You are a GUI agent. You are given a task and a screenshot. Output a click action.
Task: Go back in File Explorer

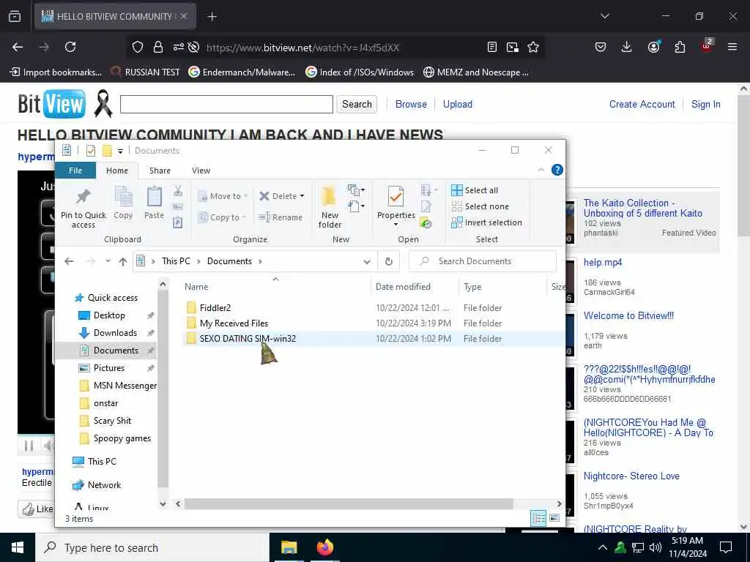[69, 261]
